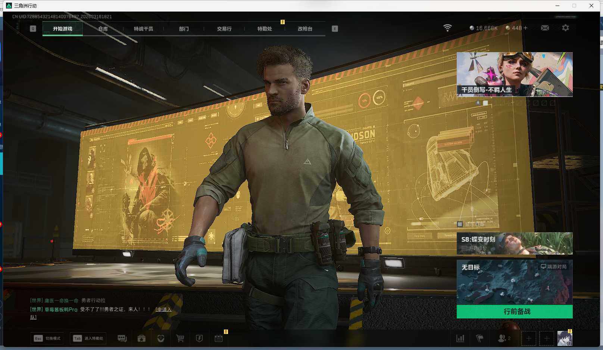
Task: Click the calendar events icon
Action: coord(219,338)
